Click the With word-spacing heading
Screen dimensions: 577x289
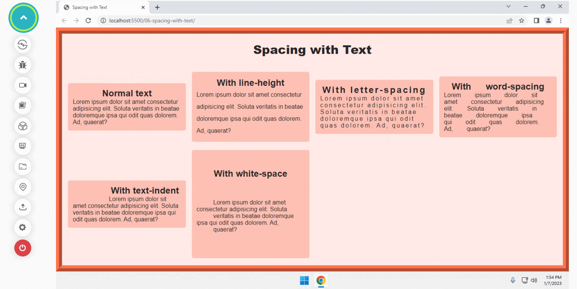(498, 87)
